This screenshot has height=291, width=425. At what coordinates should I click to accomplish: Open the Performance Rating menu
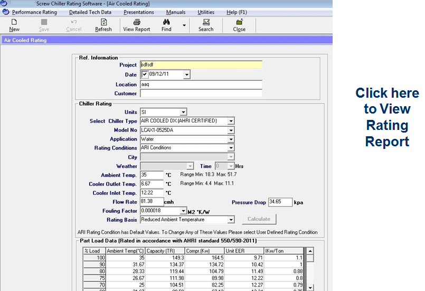point(34,12)
